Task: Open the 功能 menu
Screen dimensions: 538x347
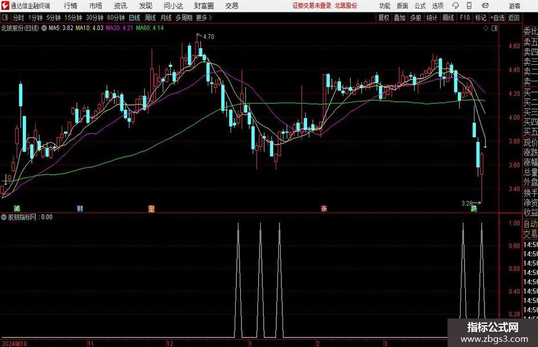Action: pos(385,6)
